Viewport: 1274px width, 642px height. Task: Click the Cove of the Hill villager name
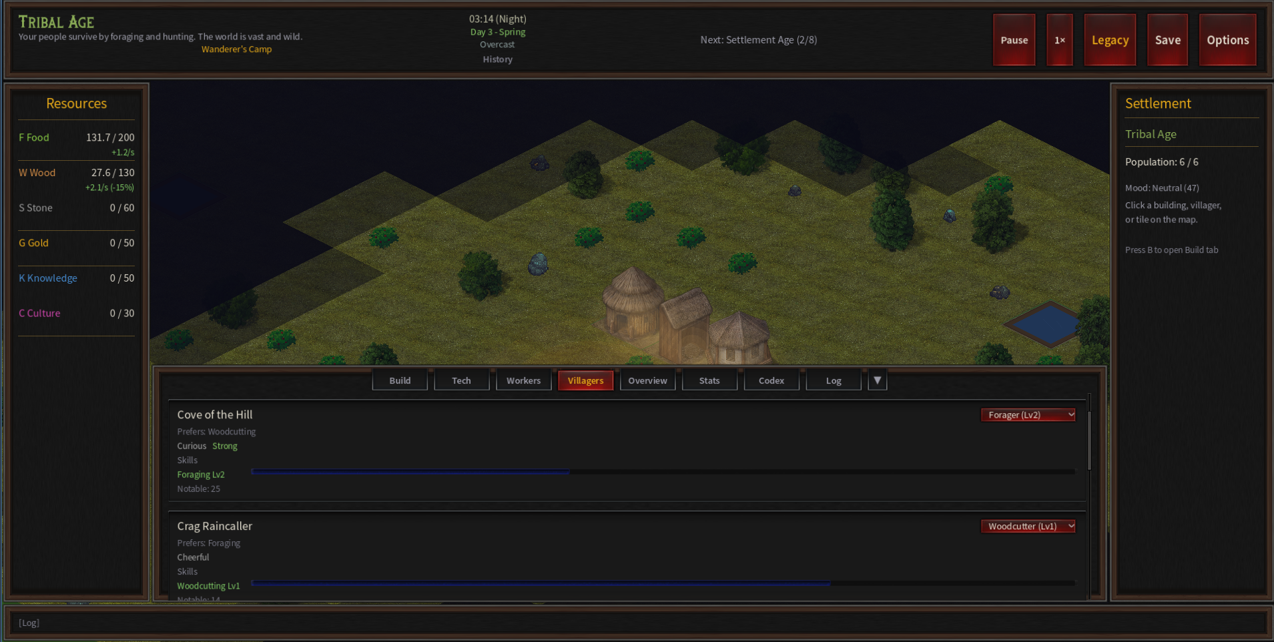[214, 414]
